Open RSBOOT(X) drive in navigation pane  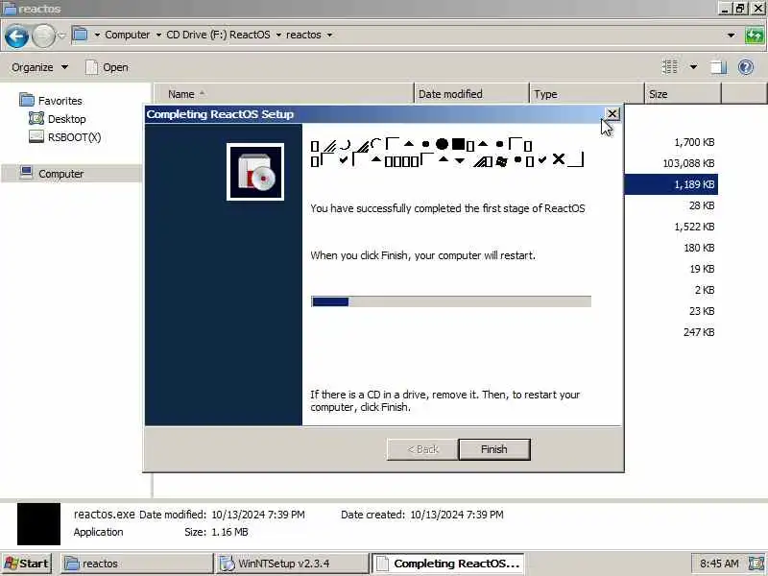pyautogui.click(x=75, y=137)
